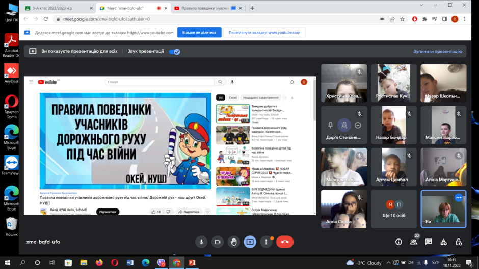Remove Дар'я Степане... from the call
Viewport: 479px width, 269px height.
[x=358, y=125]
